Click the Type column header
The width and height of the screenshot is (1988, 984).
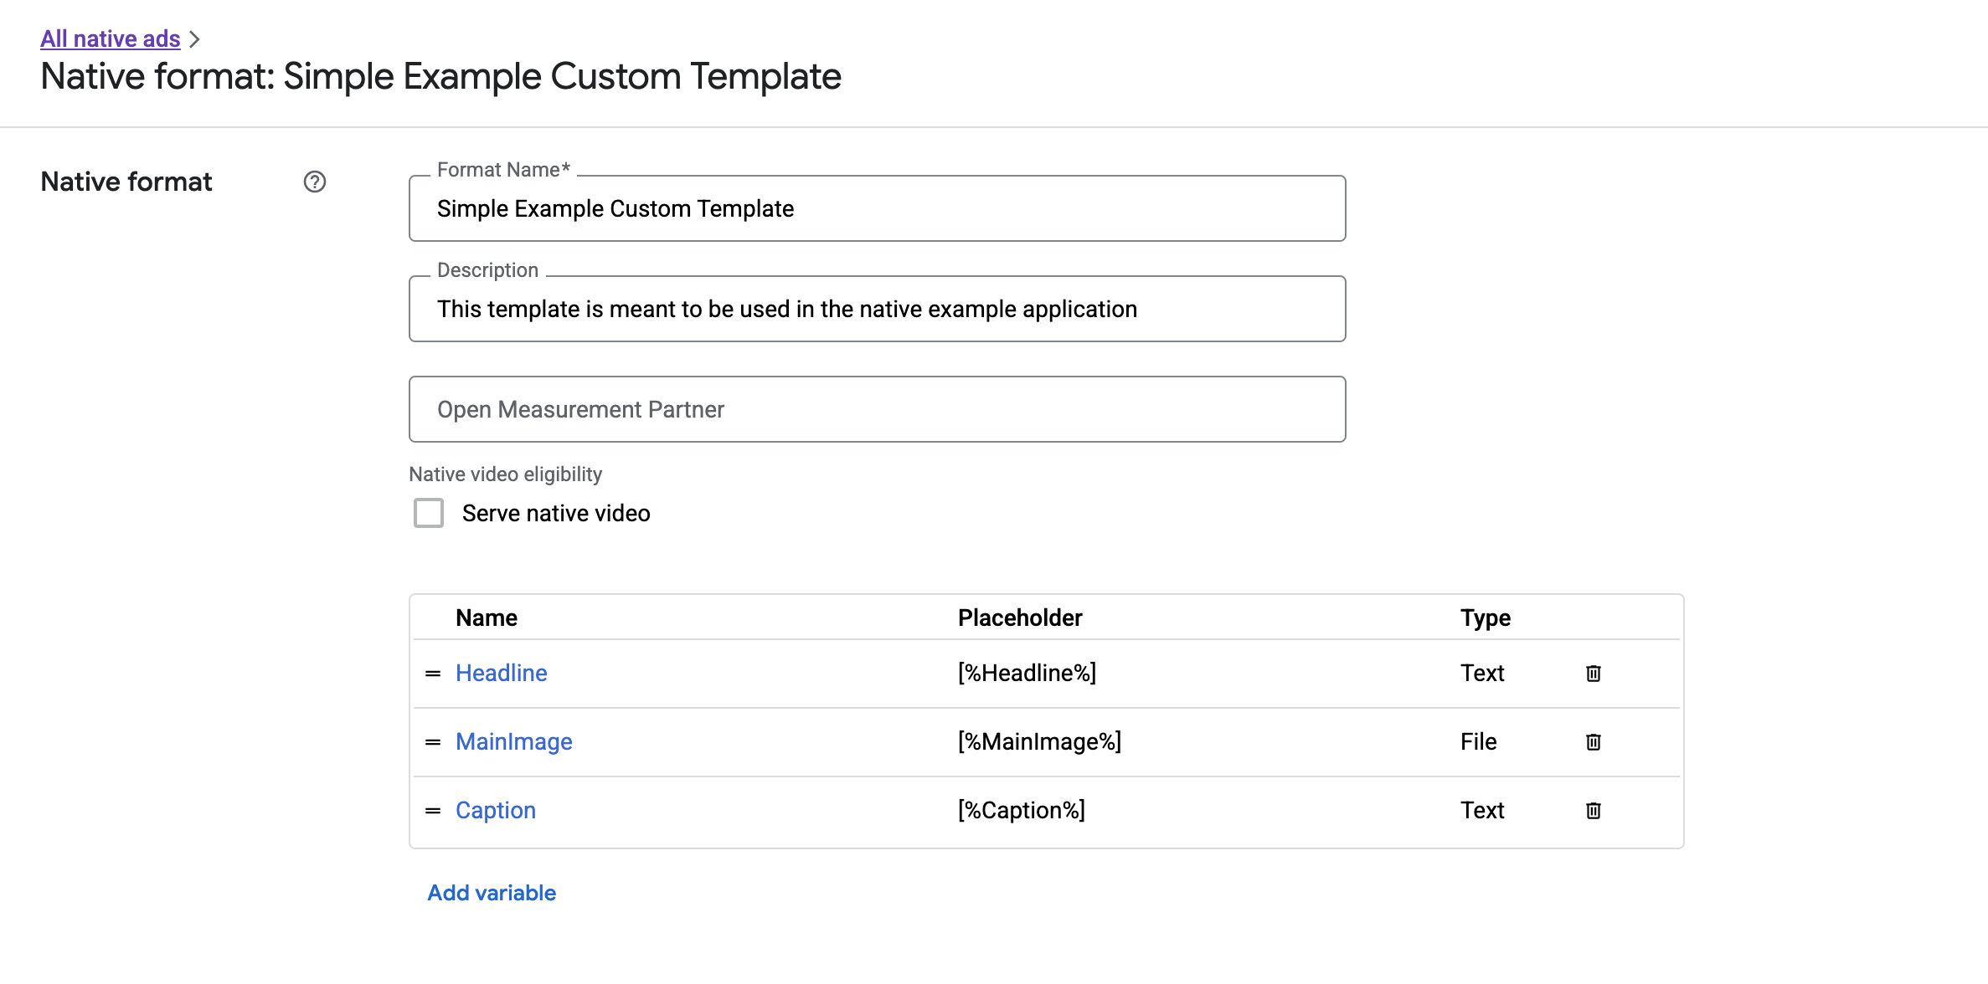(1485, 618)
